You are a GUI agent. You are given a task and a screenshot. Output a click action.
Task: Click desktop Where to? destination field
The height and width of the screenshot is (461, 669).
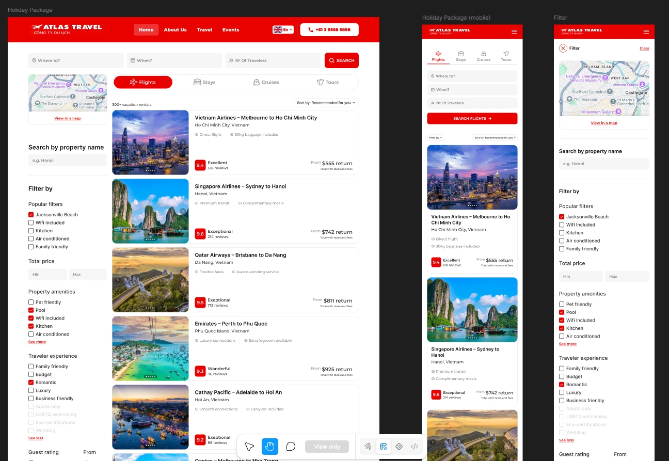76,60
